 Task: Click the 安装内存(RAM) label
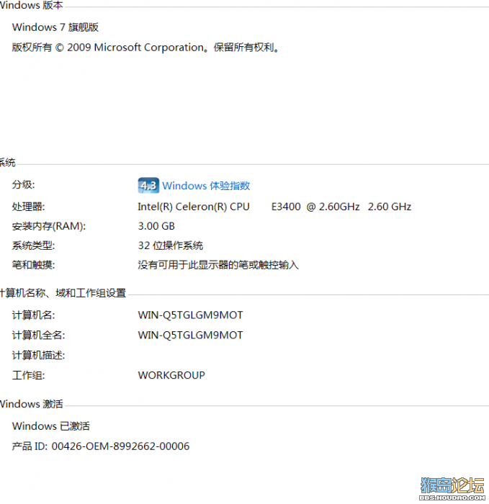49,226
